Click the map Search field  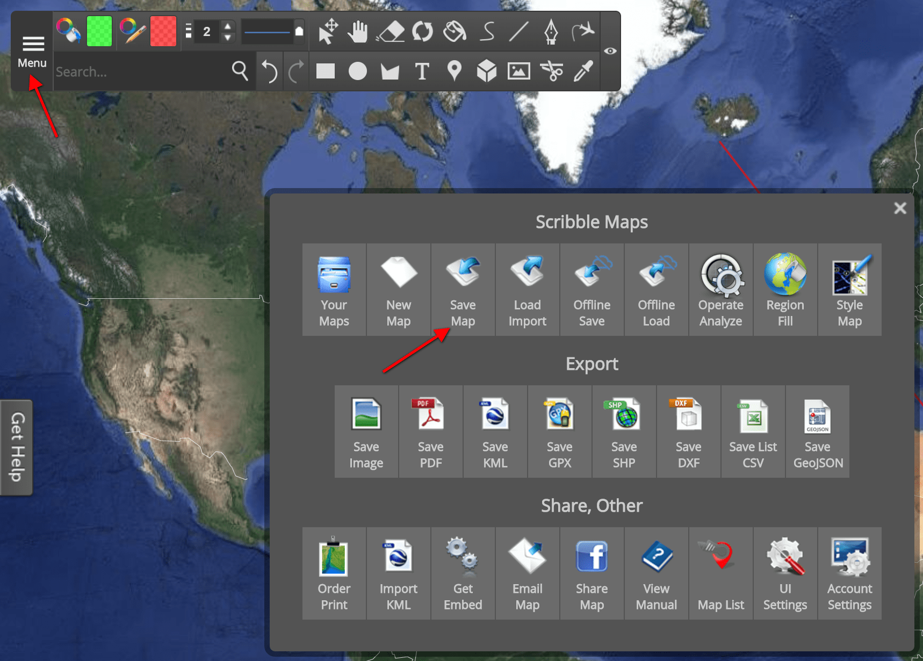click(x=145, y=71)
